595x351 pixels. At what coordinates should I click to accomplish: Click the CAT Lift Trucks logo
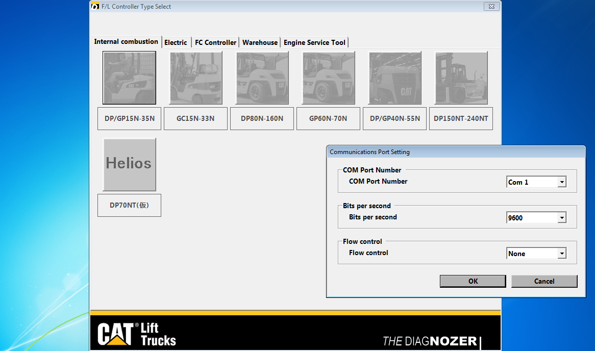click(137, 334)
